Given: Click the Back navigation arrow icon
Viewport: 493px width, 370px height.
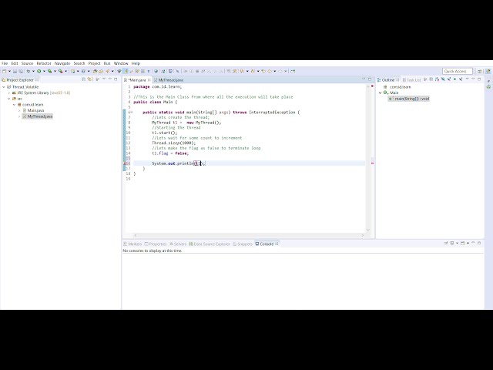Looking at the screenshot, I should [270, 71].
